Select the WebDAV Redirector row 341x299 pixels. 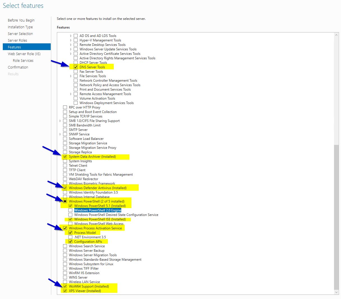[x=83, y=179]
